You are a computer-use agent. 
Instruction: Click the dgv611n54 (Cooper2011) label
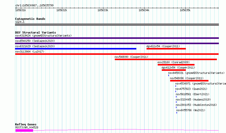(163, 46)
